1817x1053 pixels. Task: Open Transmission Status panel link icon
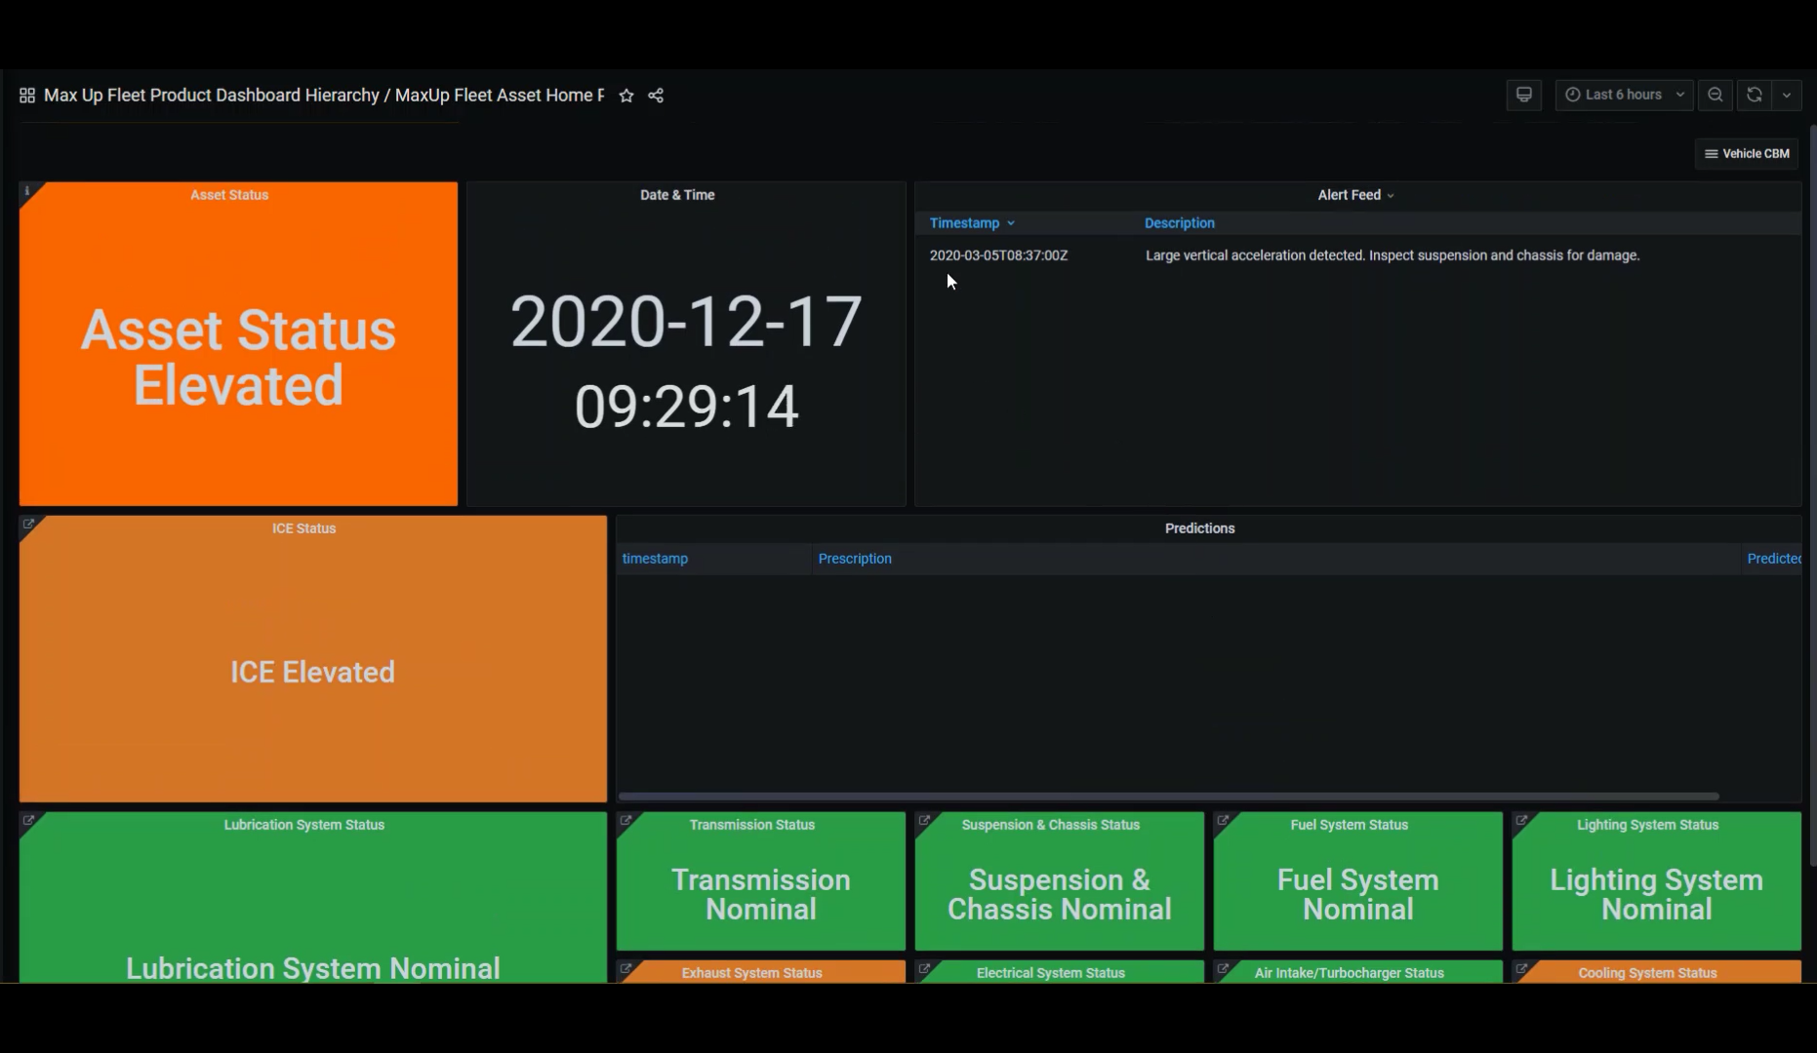[x=626, y=821]
